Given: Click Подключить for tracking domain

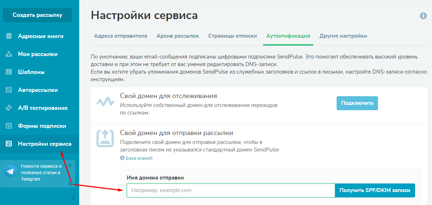Looking at the screenshot, I should [357, 103].
